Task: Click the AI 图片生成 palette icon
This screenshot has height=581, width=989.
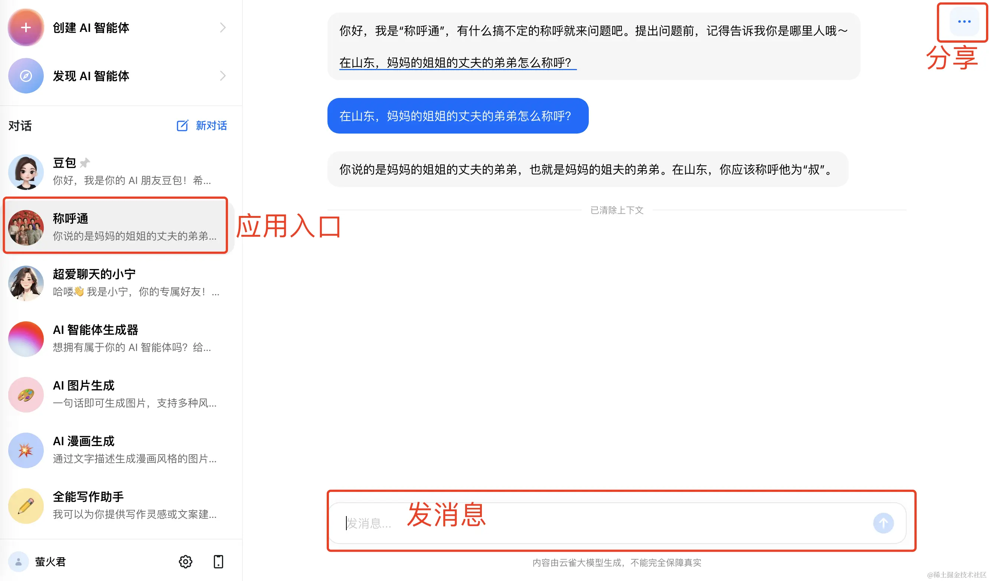Action: point(26,395)
